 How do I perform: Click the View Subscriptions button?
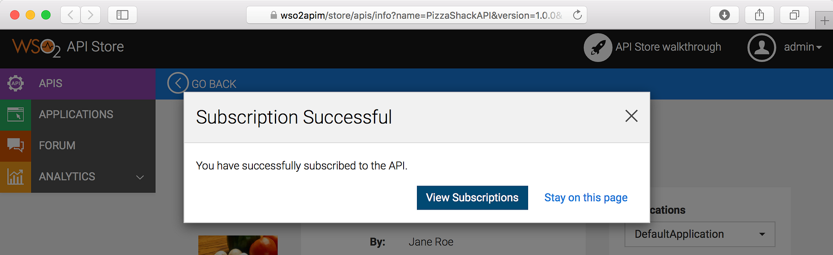[472, 198]
